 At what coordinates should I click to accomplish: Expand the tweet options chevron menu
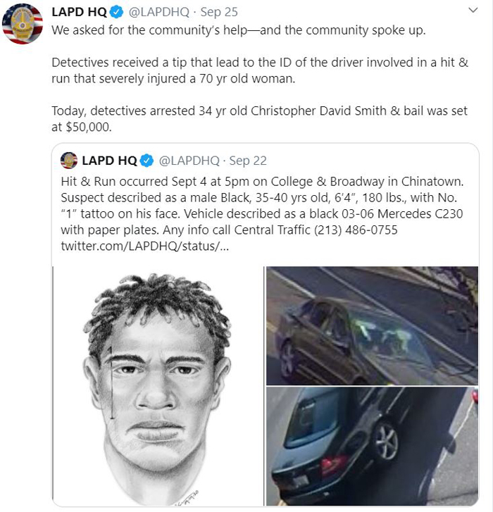point(473,11)
